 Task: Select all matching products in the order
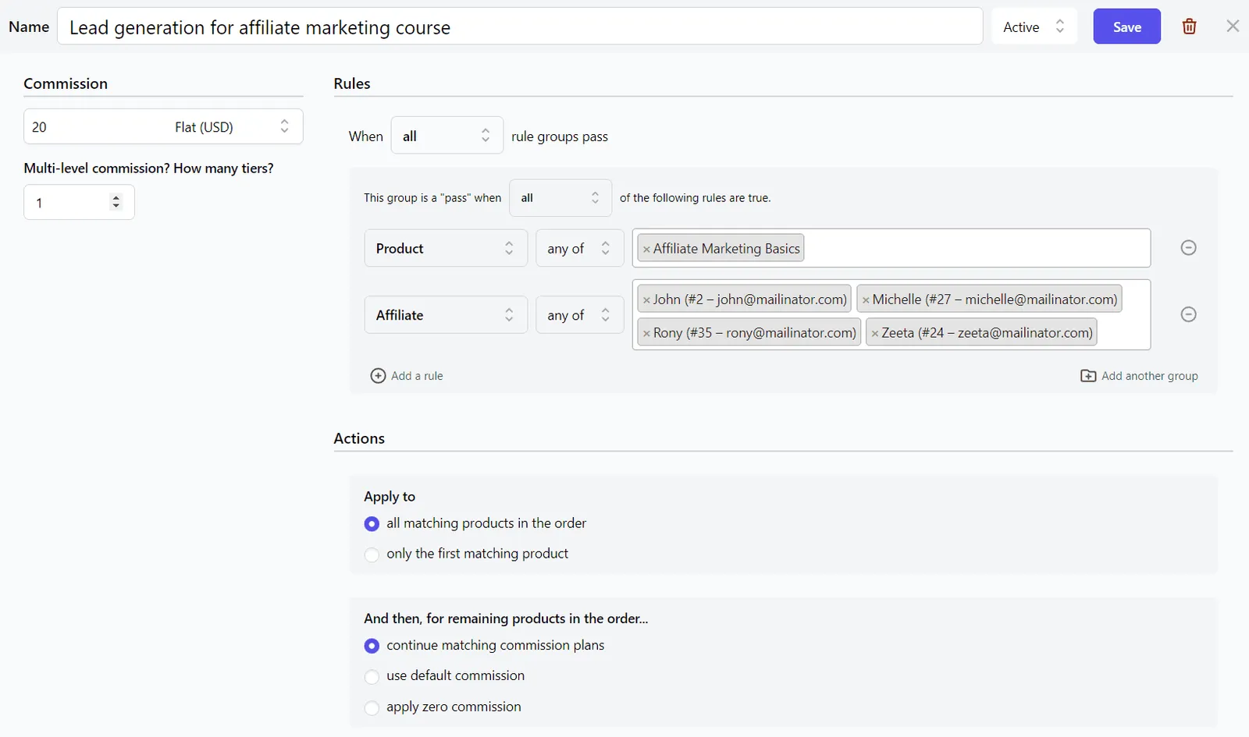click(x=372, y=524)
